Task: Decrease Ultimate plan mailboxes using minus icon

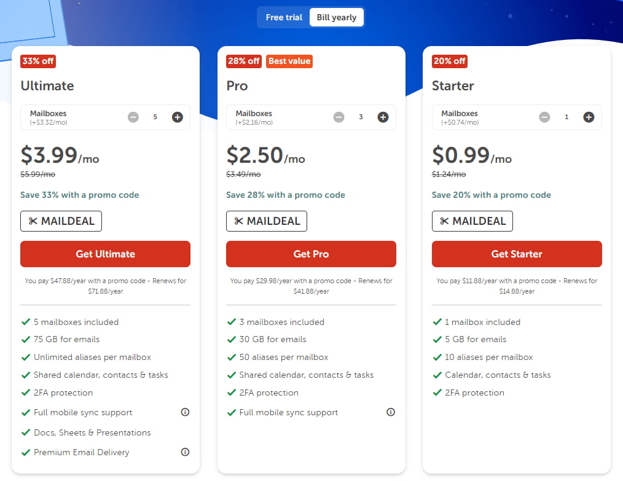Action: click(x=133, y=117)
